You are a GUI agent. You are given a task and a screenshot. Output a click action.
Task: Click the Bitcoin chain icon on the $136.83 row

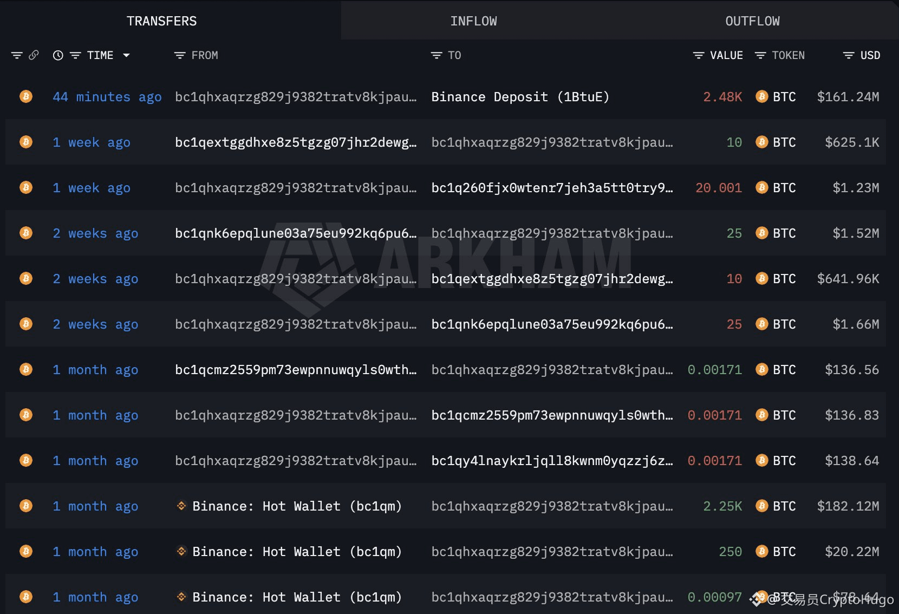[x=26, y=415]
